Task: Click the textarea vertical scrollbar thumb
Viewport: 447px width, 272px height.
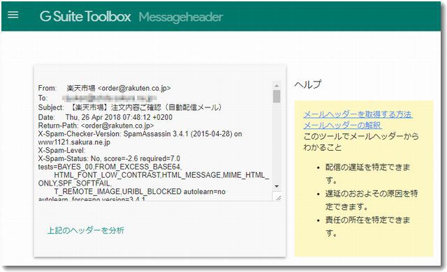Action: (x=277, y=96)
